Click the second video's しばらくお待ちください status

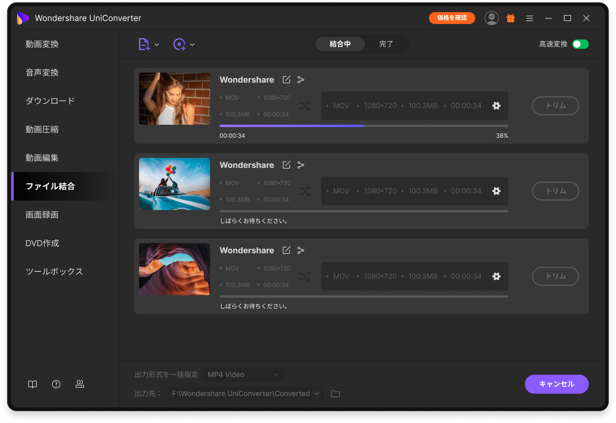[254, 221]
